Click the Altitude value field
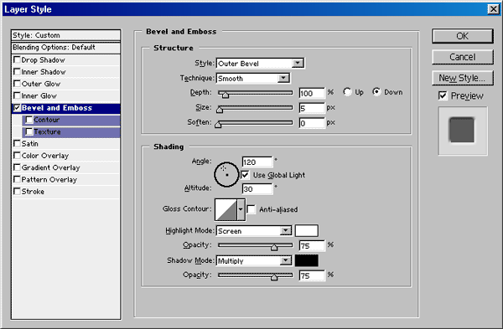This screenshot has height=329, width=503. pos(257,189)
